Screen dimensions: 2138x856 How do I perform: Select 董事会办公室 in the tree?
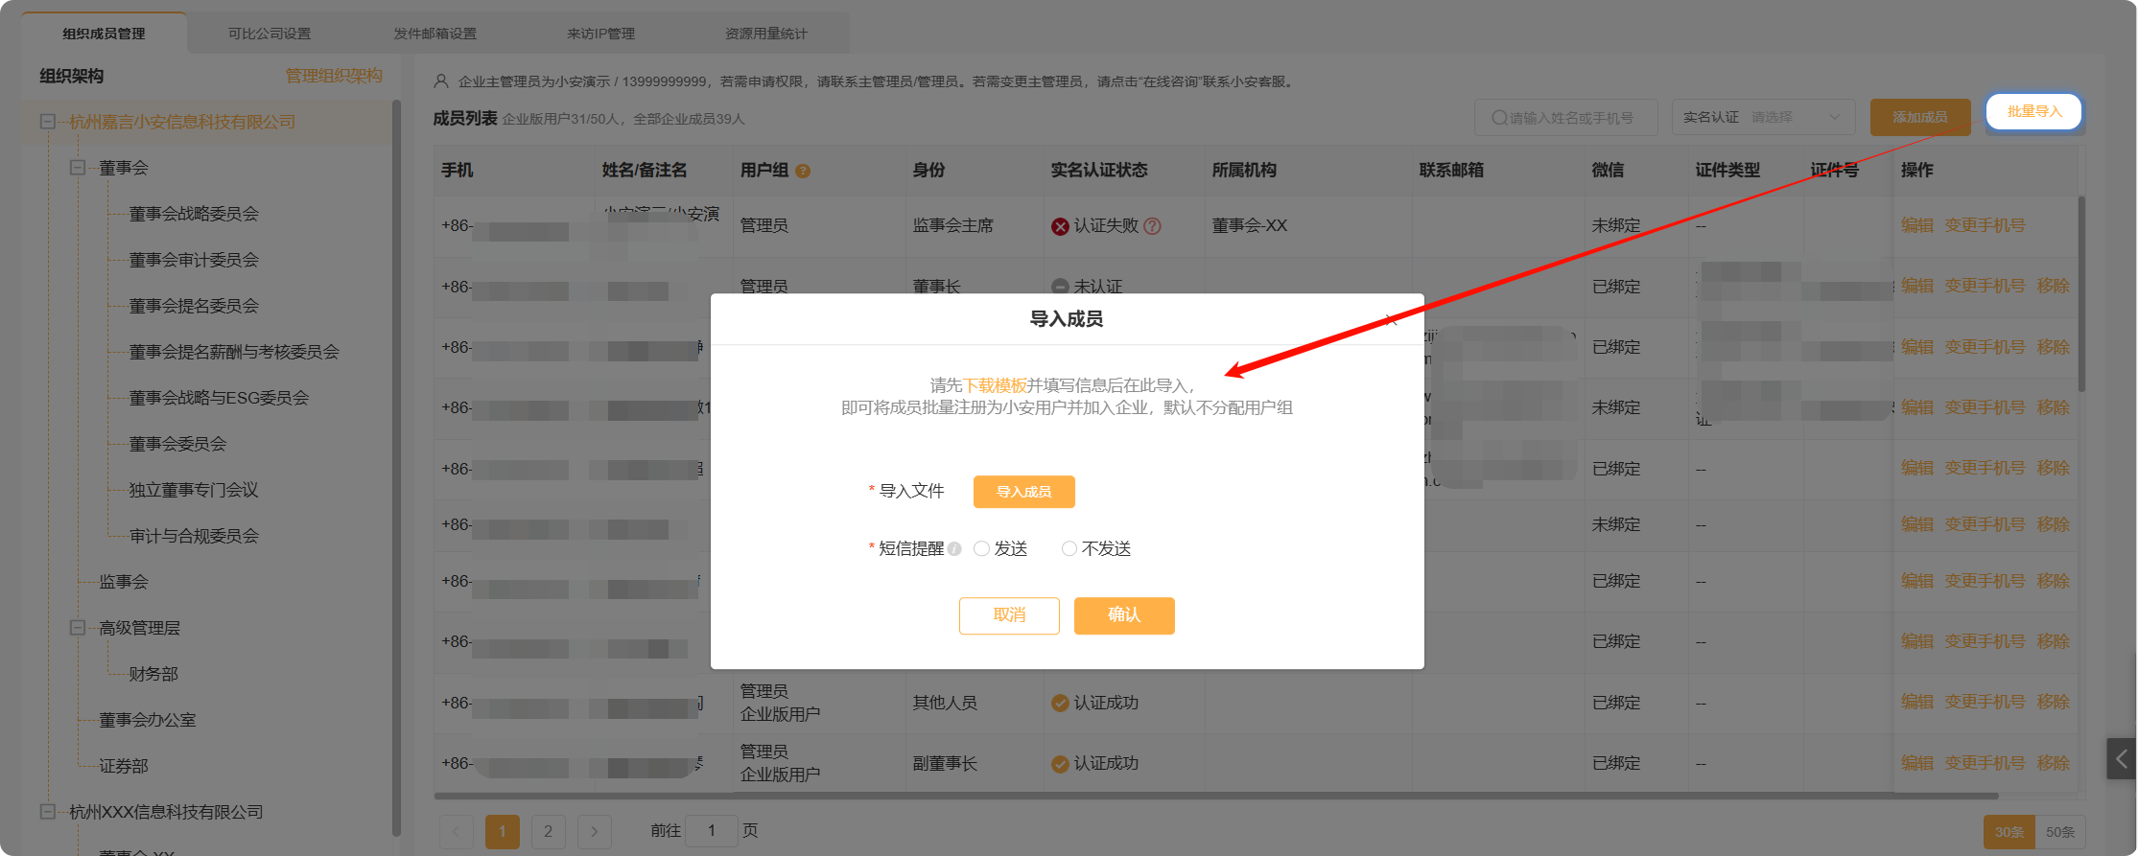point(147,720)
